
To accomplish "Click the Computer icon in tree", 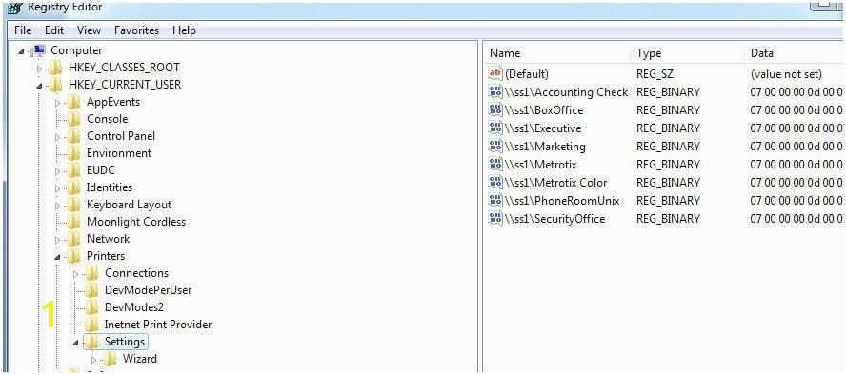I will click(38, 50).
